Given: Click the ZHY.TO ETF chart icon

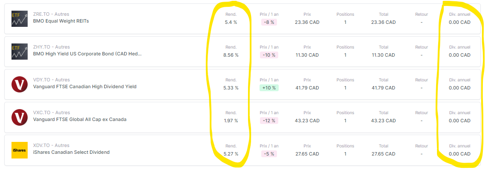Looking at the screenshot, I should (20, 52).
